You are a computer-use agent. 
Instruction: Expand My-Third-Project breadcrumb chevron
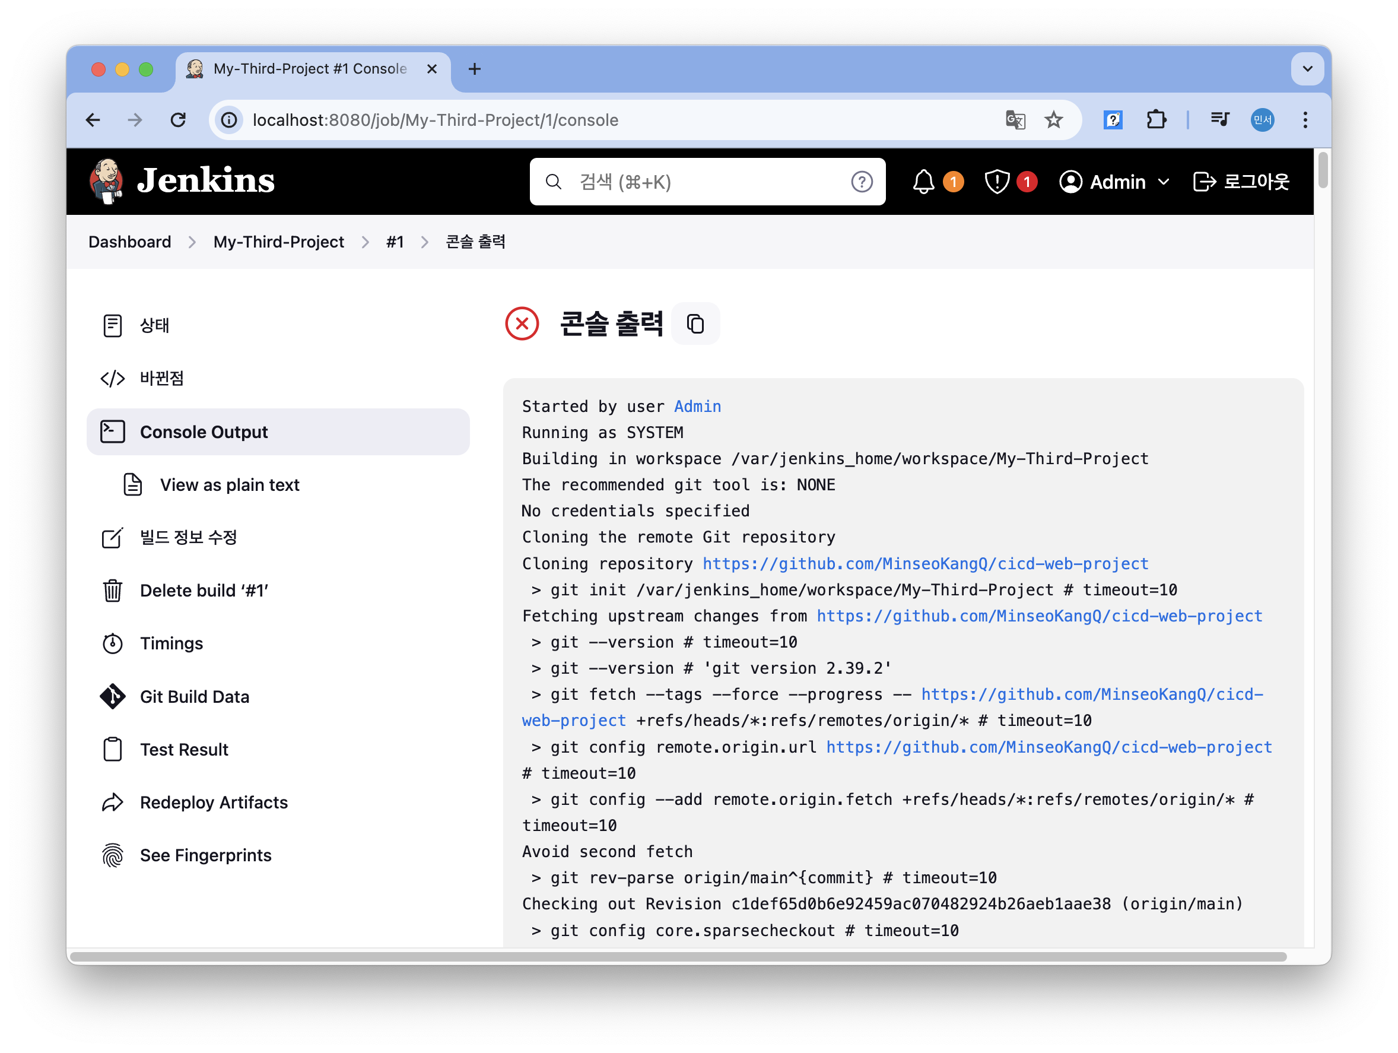(366, 242)
